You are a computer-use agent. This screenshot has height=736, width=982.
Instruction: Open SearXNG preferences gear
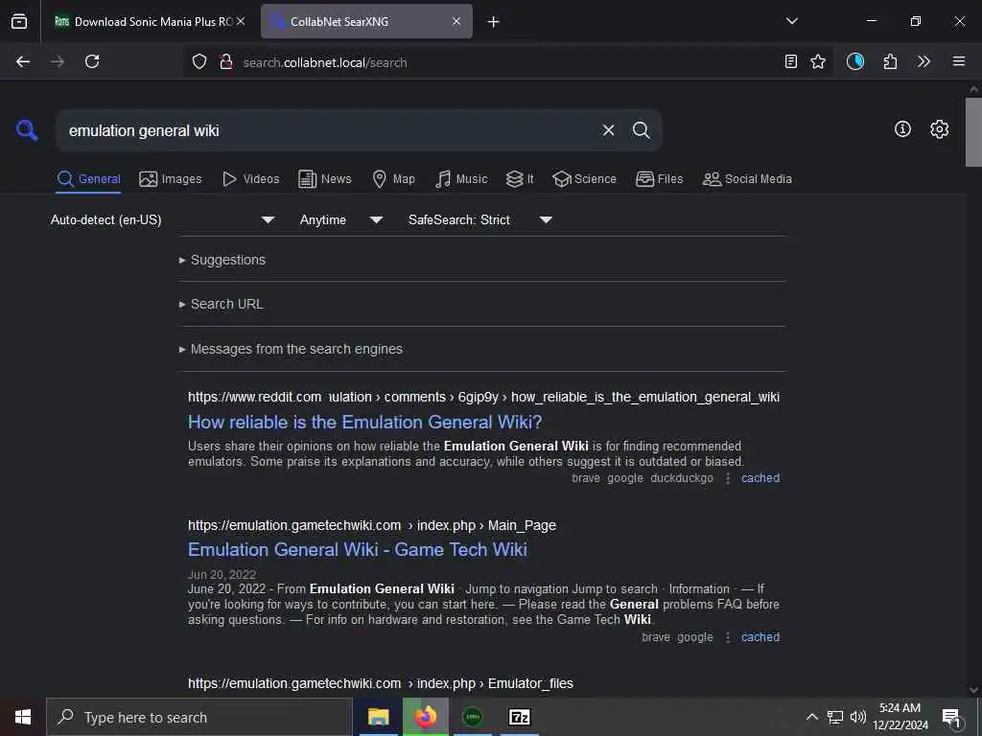pyautogui.click(x=939, y=129)
